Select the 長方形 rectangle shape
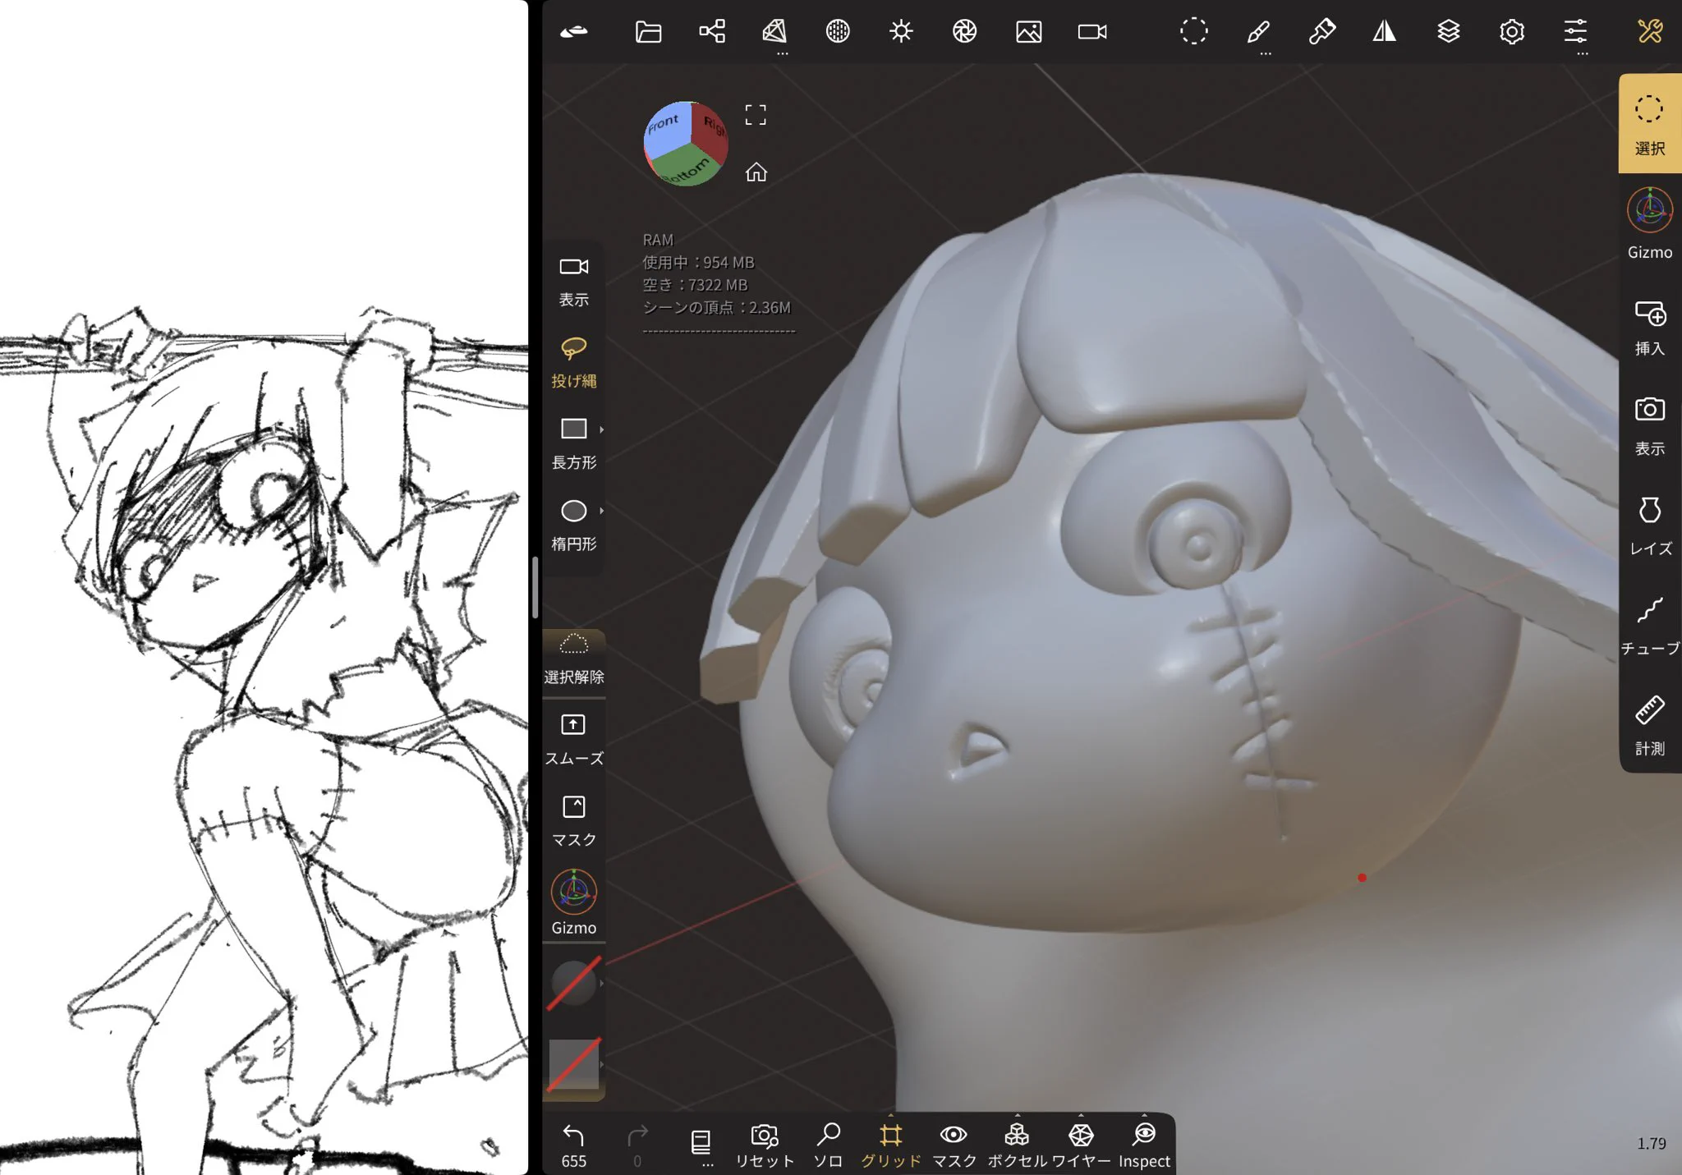Viewport: 1682px width, 1175px height. tap(574, 443)
